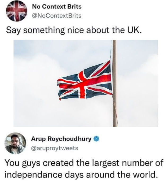168x192 pixels.
Task: Click the blue verified badge
Action: tap(96, 139)
